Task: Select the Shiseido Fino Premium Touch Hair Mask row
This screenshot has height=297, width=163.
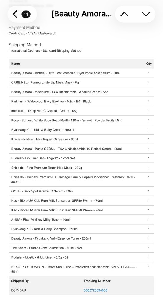Action: [x=81, y=168]
